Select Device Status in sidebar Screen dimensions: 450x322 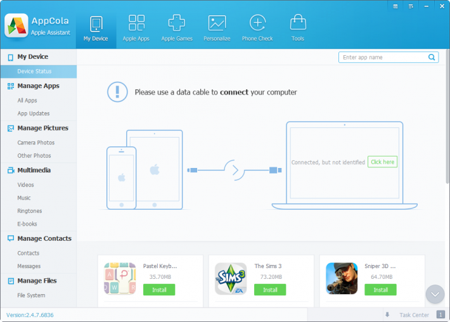39,71
